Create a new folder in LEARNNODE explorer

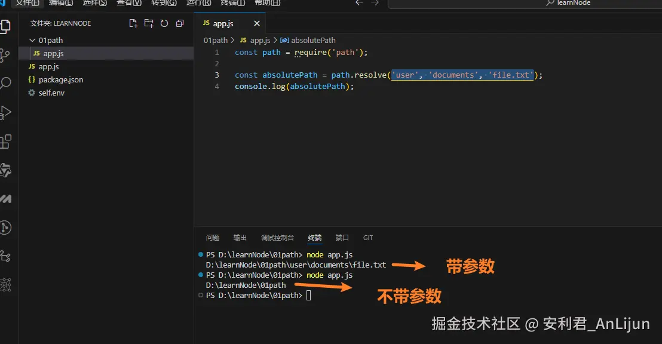pyautogui.click(x=149, y=24)
